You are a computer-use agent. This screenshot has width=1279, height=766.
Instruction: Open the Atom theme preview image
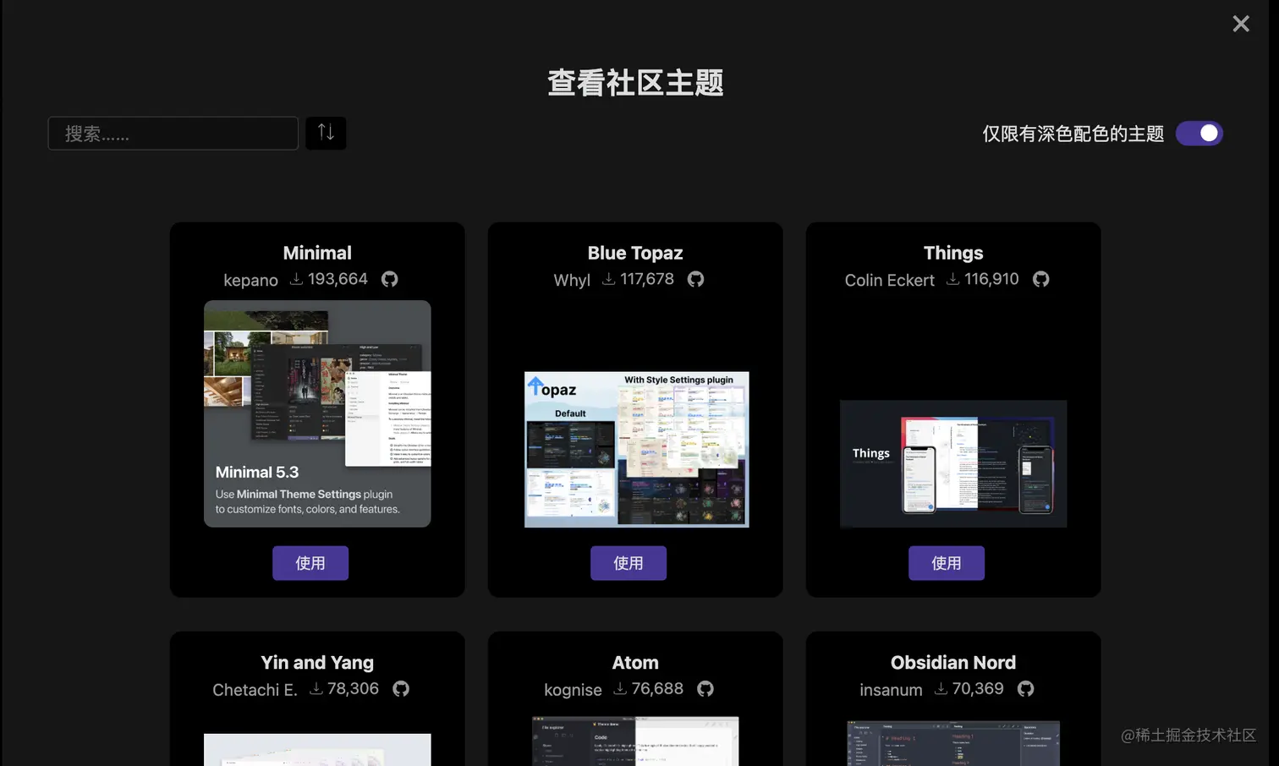click(635, 741)
